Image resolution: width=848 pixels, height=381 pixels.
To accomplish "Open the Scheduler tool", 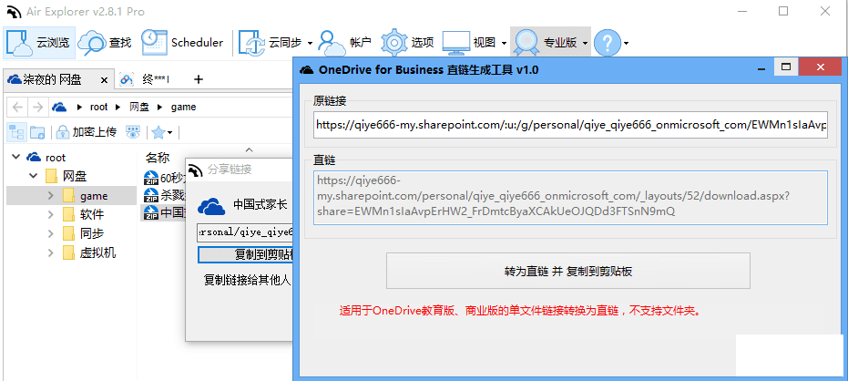I will 183,42.
